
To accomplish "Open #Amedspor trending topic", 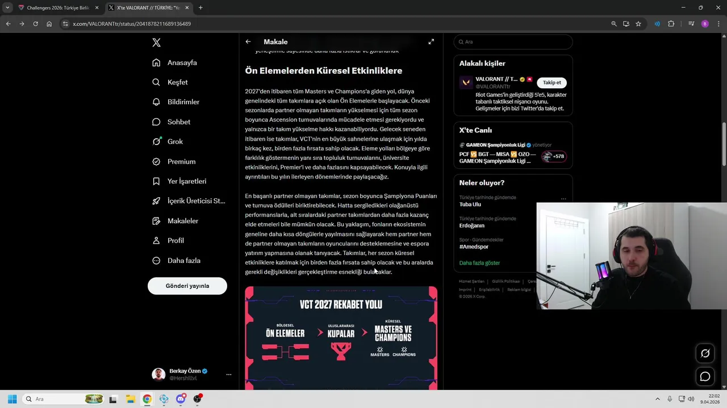I will coord(474,246).
